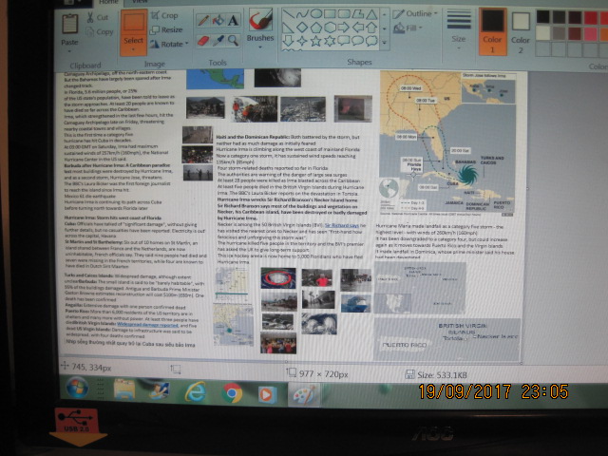The height and width of the screenshot is (456, 608).
Task: Move Shapes gallery down one row
Action: 384,28
